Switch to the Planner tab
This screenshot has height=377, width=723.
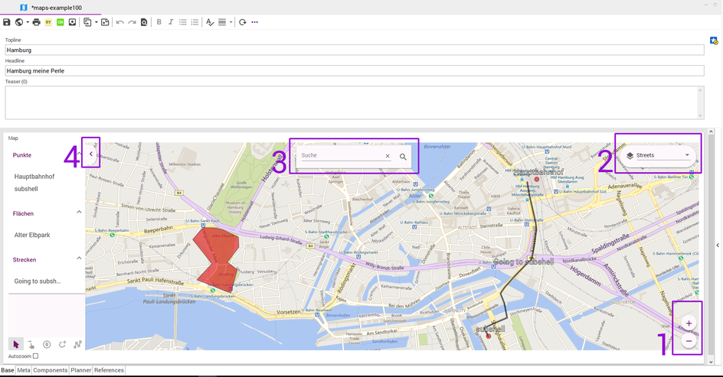point(80,370)
